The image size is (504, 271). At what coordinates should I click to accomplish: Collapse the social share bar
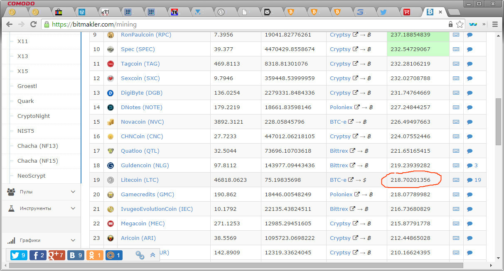(x=152, y=255)
